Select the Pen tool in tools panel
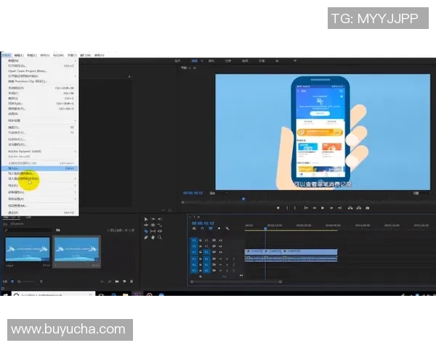Screen dimensions: 436x348 click(x=146, y=237)
